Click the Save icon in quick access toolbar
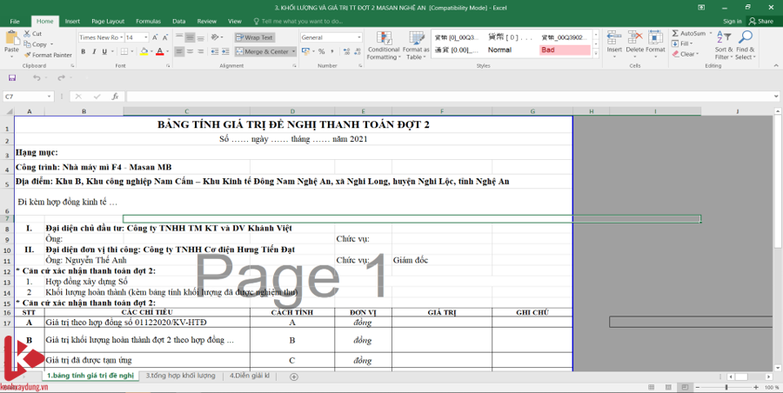Viewport: 783px width, 393px height. [12, 77]
